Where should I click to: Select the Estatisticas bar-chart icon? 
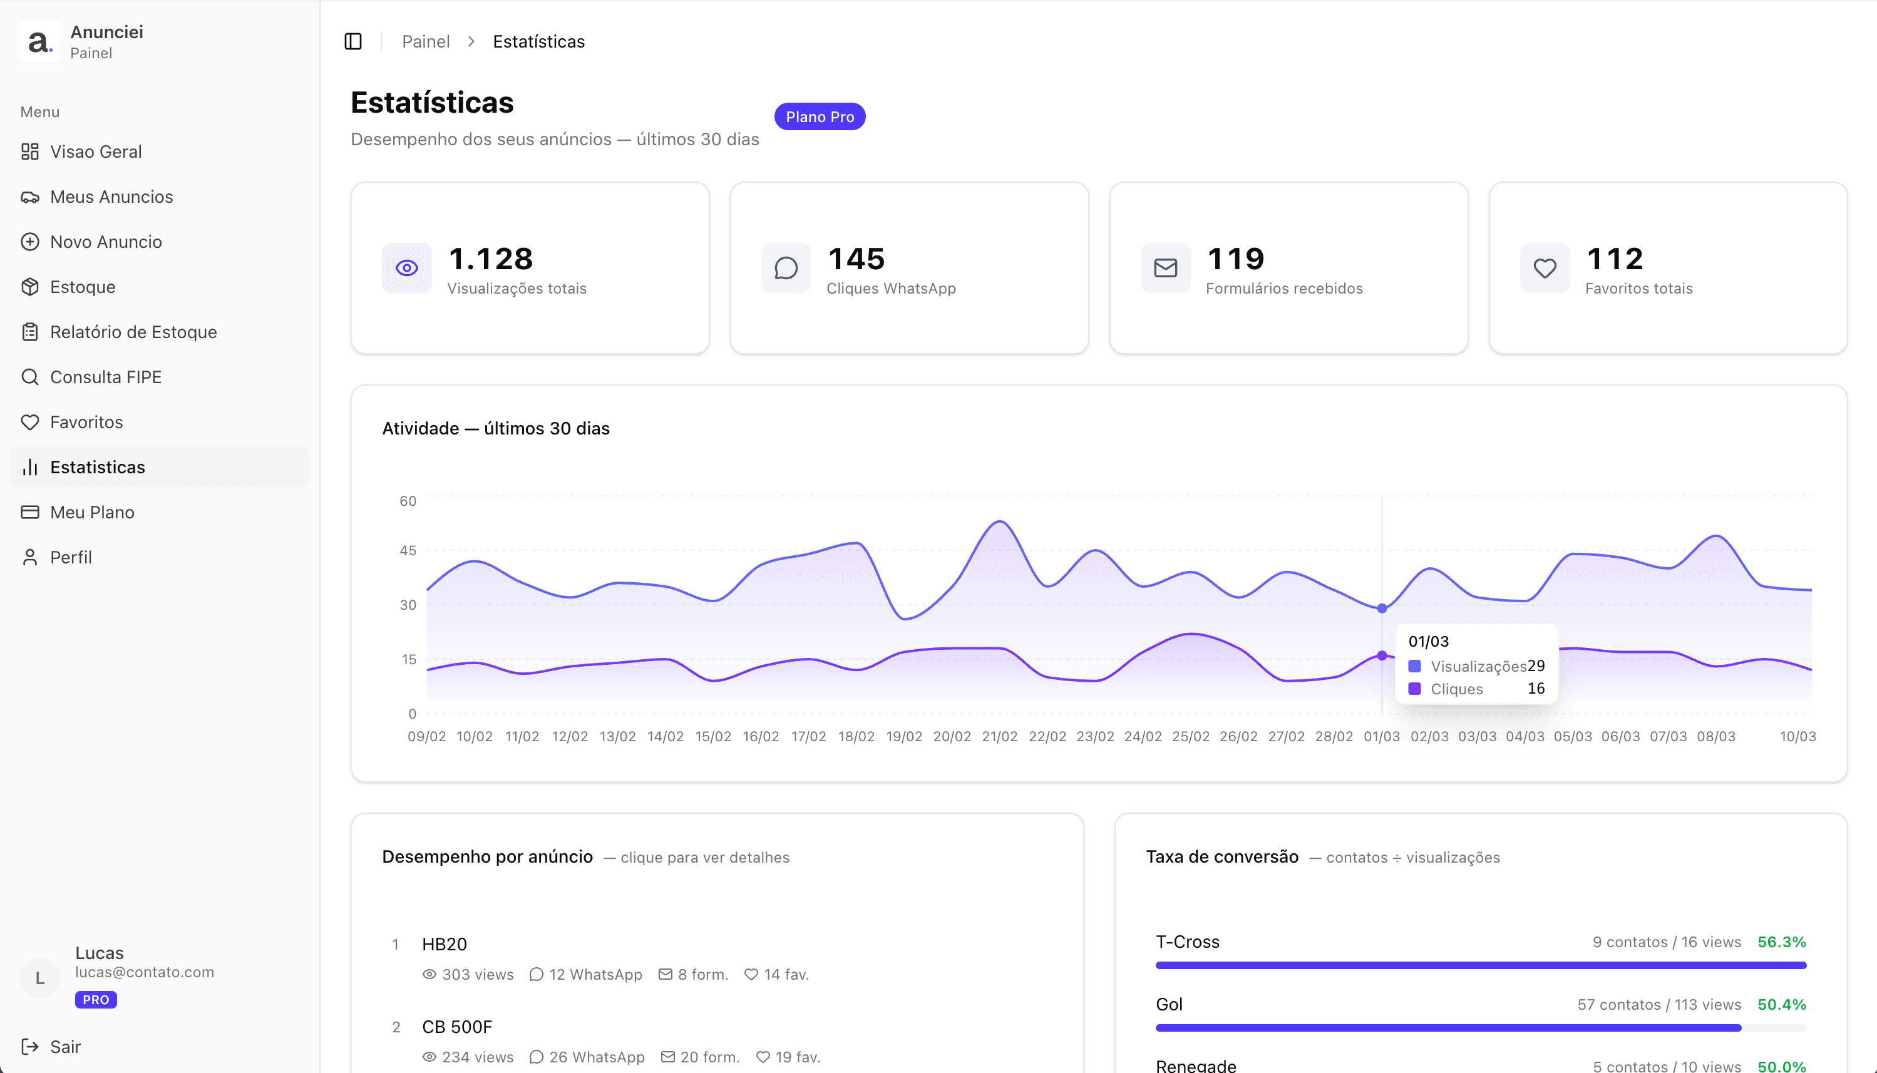[30, 466]
